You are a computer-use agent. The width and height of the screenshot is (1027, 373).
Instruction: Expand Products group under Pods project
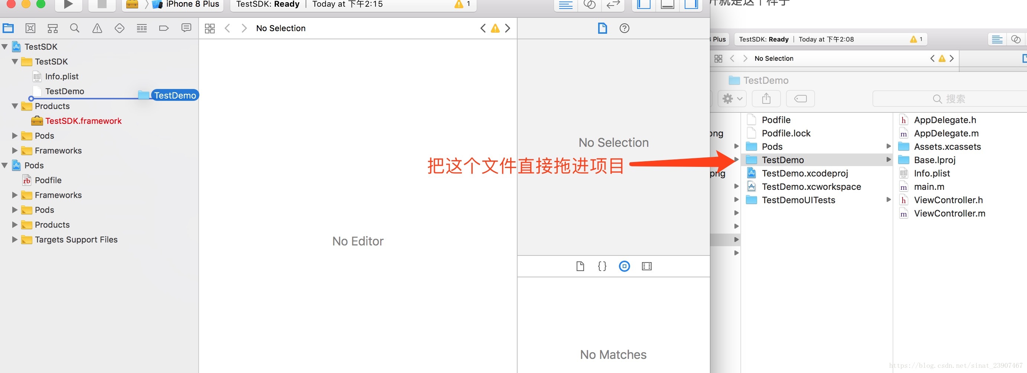pos(15,225)
